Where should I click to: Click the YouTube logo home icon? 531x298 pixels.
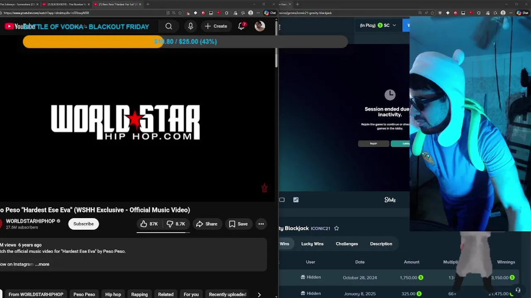pos(19,26)
